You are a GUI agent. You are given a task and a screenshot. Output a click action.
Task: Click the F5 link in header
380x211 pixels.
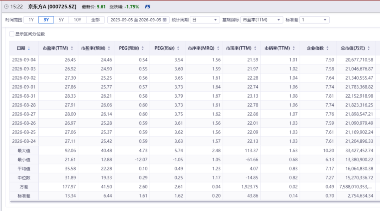click(147, 7)
